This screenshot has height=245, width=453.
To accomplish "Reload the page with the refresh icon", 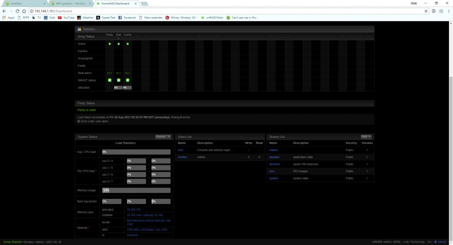I will tap(17, 11).
